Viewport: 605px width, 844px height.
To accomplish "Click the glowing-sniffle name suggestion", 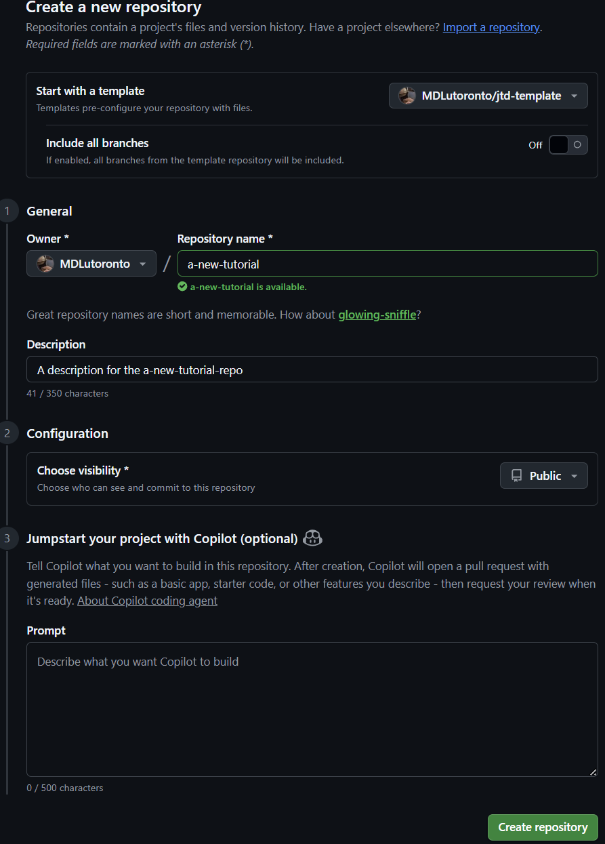I will (x=377, y=315).
